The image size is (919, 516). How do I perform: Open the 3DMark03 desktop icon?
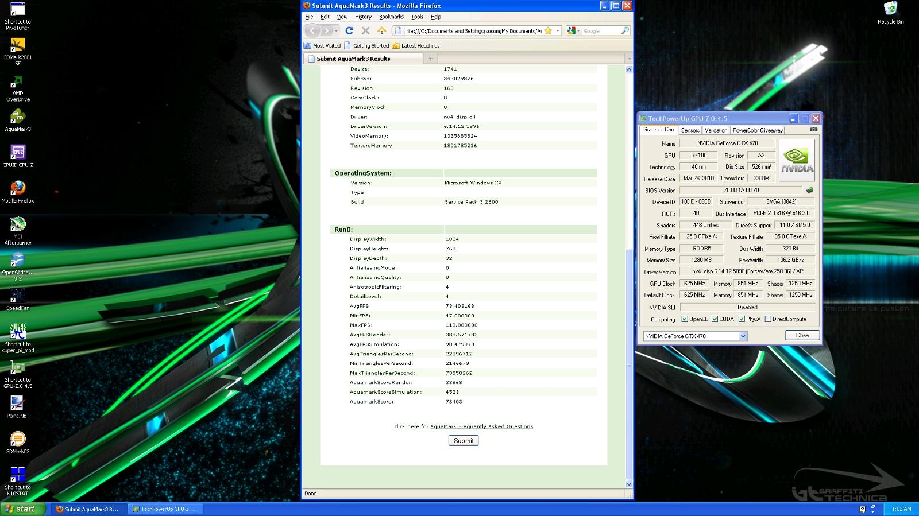(18, 443)
